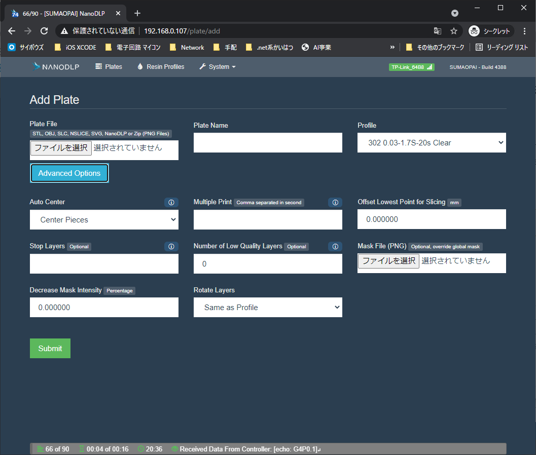
Task: Open the tab search dropdown
Action: click(x=455, y=13)
